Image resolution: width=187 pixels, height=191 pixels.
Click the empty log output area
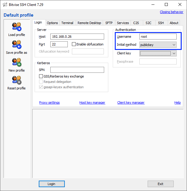point(108,143)
